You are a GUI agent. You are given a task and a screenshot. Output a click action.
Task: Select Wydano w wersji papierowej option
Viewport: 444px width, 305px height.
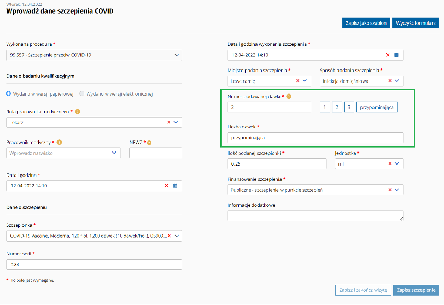[8, 94]
